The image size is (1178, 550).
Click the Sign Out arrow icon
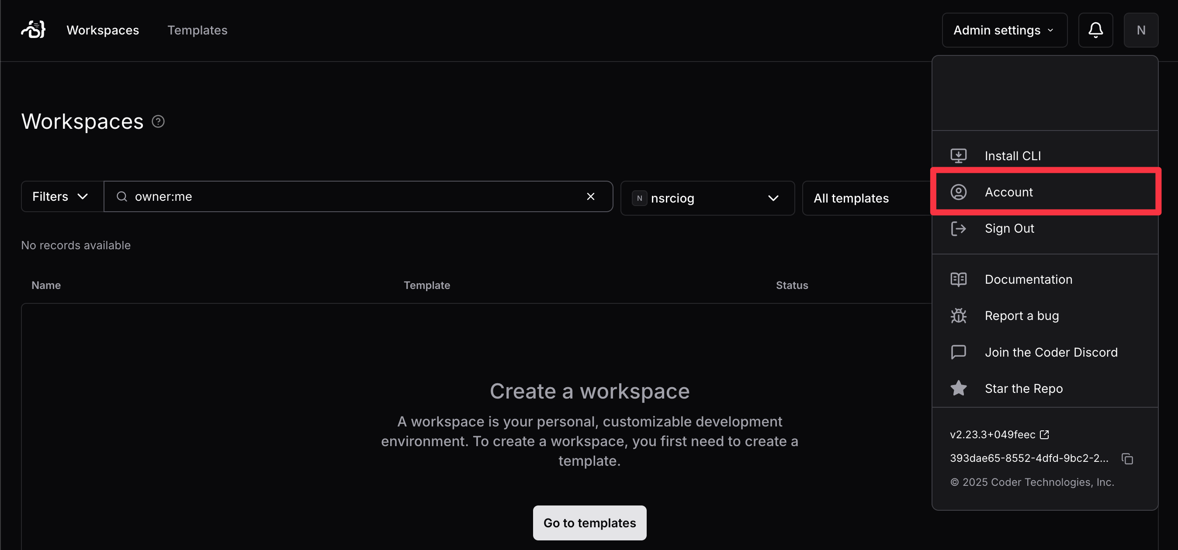(959, 228)
